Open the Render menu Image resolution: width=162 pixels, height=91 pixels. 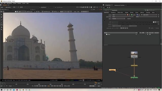click(19, 3)
